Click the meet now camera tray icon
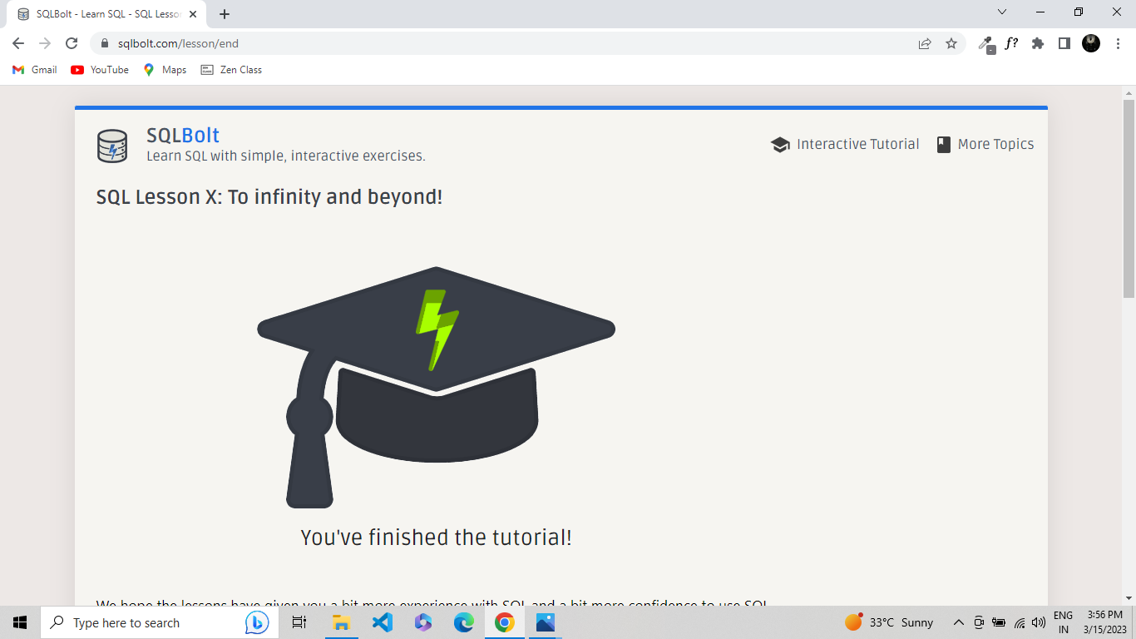This screenshot has width=1136, height=639. 979,622
